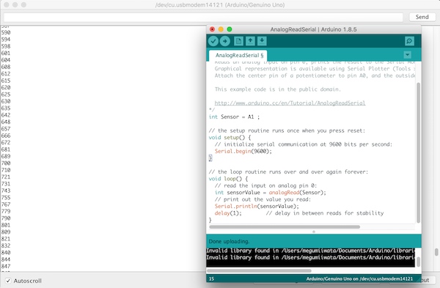Click the 'Serial.begin(9600);' code line
The height and width of the screenshot is (288, 440).
coord(243,151)
